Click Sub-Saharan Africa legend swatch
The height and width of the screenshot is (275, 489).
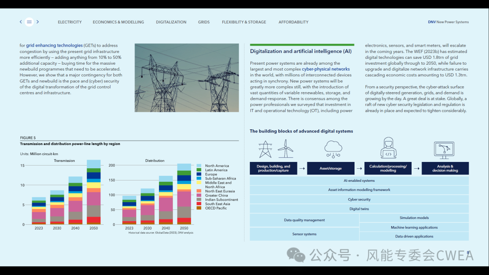199,179
